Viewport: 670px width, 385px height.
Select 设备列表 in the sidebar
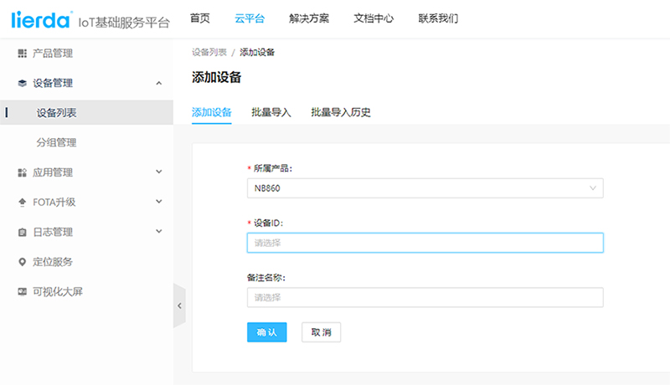click(87, 113)
